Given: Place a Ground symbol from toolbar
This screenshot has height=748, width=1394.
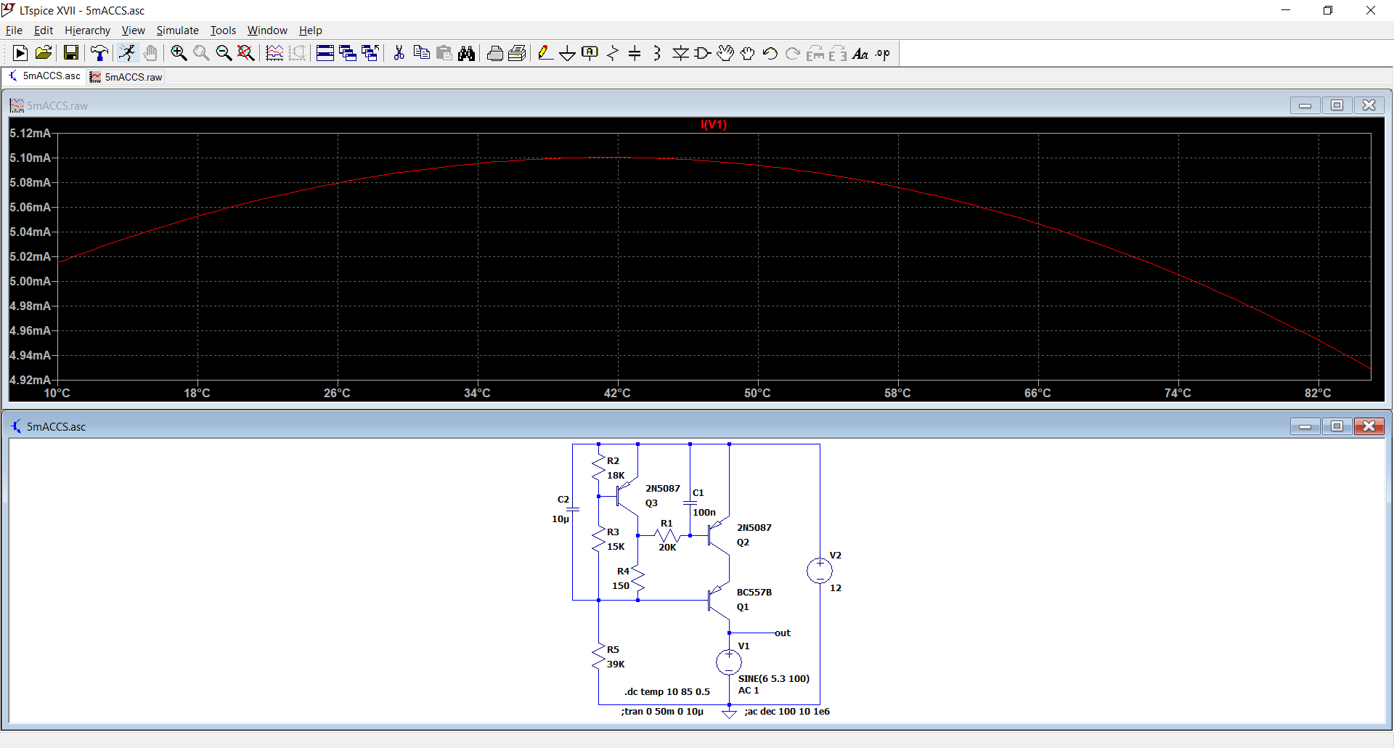Looking at the screenshot, I should [568, 53].
